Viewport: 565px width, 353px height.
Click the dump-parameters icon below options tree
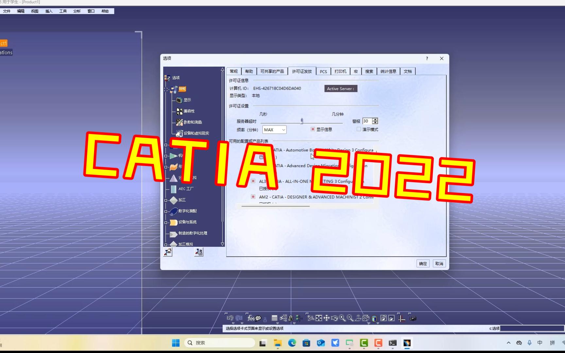tap(199, 252)
